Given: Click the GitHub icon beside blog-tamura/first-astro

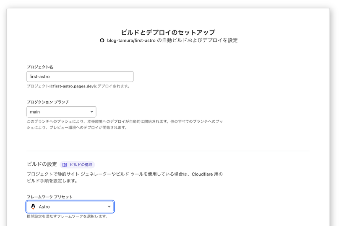Looking at the screenshot, I should 102,41.
